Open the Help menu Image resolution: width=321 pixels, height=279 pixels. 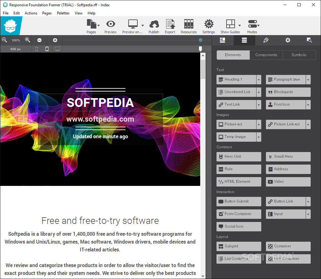[91, 13]
